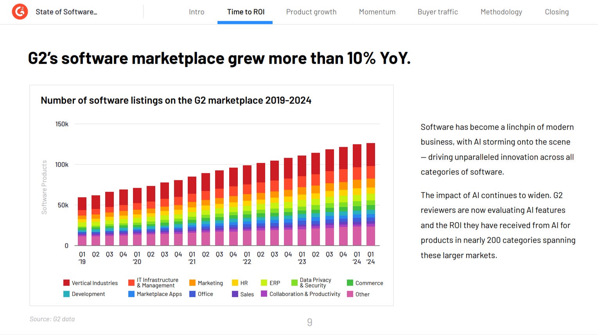Click the IT Infrastructure & Management legend swatch

point(131,283)
